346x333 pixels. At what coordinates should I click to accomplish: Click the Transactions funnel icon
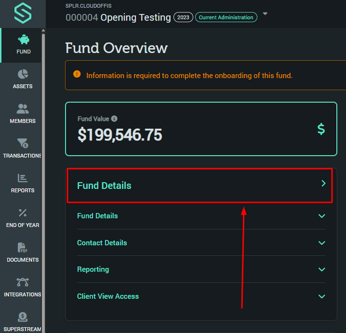tap(23, 143)
